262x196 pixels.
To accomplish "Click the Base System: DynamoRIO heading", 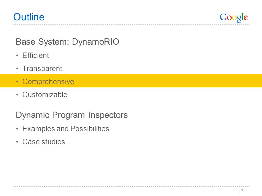I will 67,42.
